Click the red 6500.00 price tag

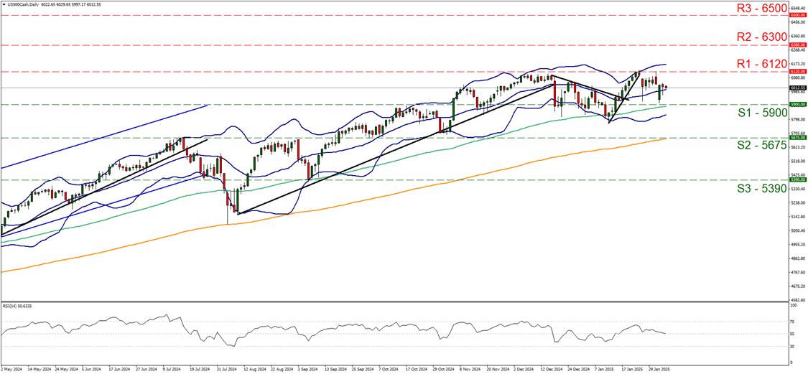(x=797, y=14)
